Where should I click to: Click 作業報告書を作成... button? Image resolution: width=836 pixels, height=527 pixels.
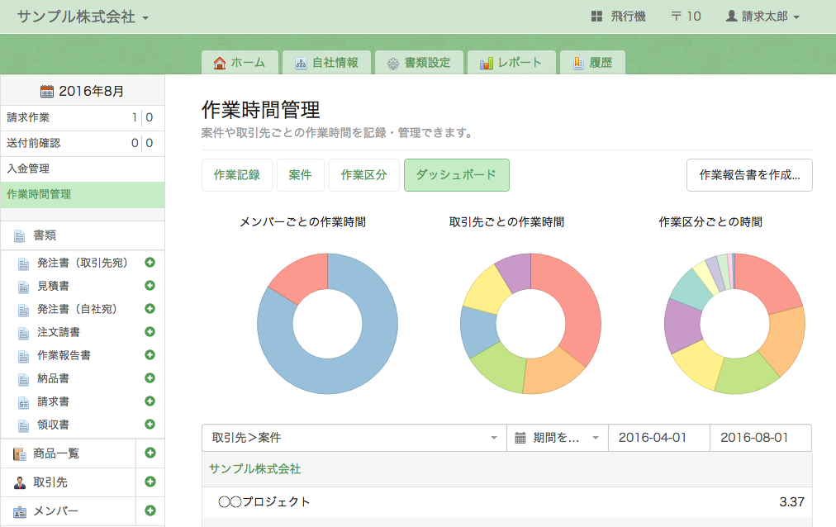coord(749,175)
